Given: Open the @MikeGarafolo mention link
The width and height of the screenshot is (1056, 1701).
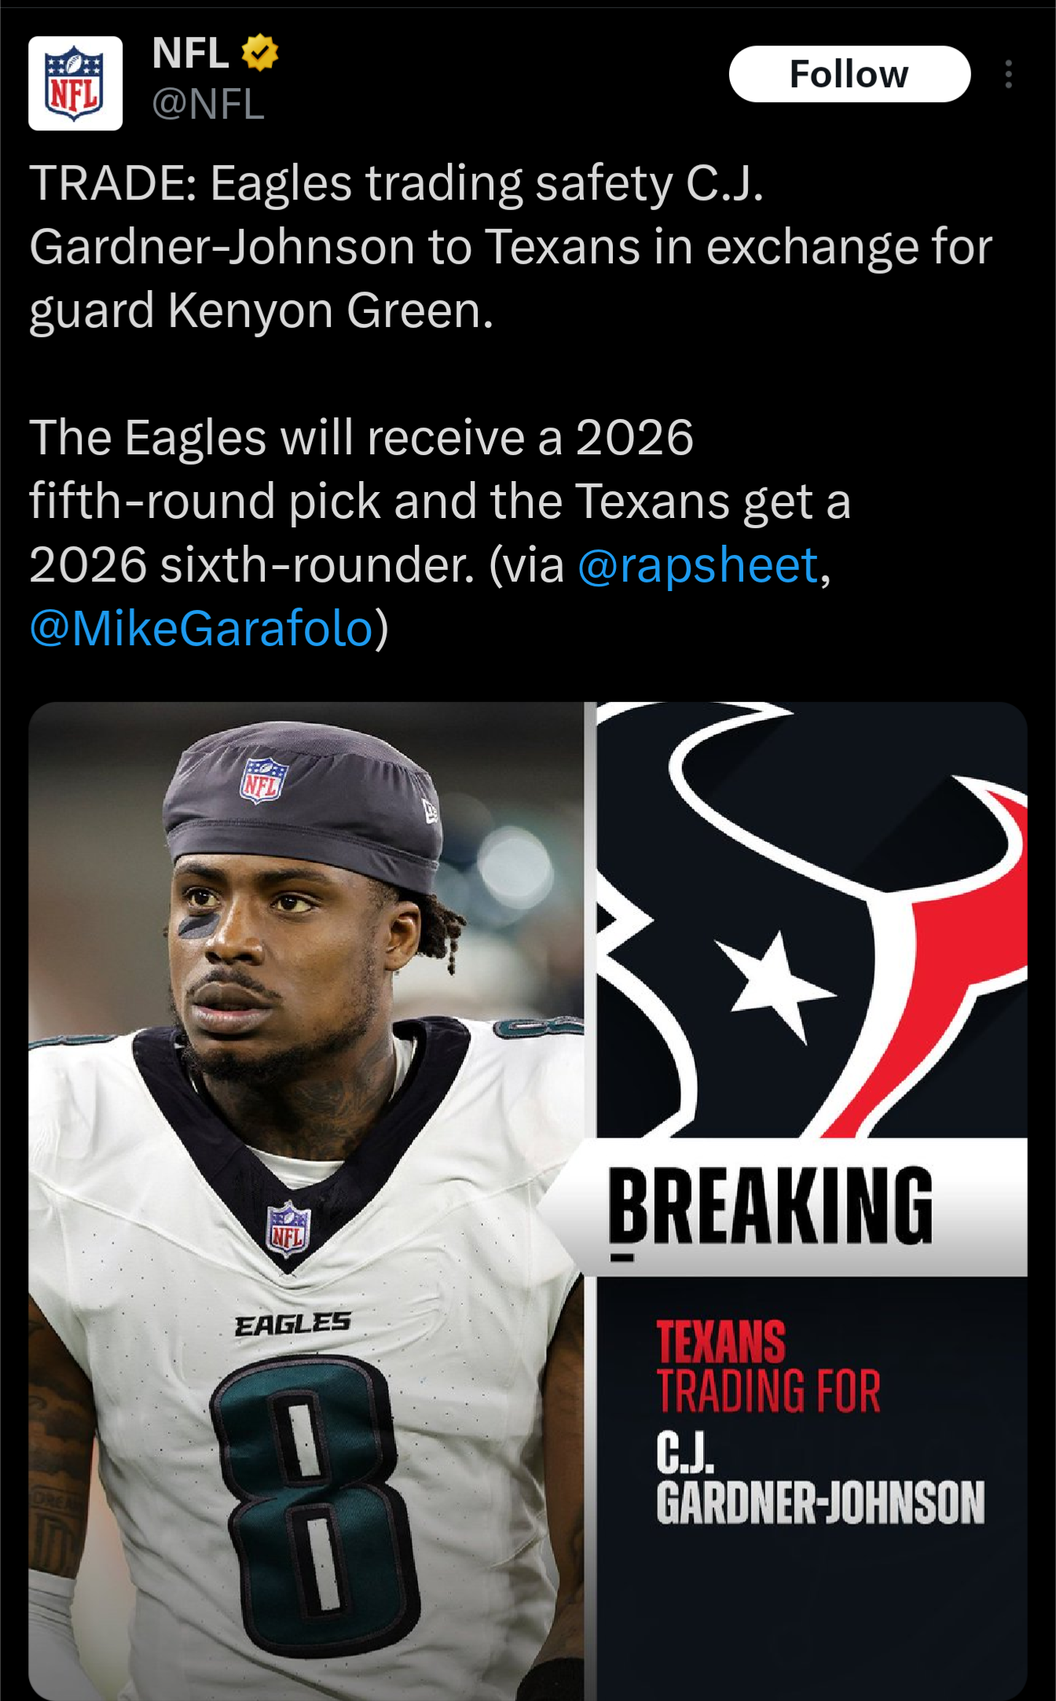Looking at the screenshot, I should (x=201, y=629).
